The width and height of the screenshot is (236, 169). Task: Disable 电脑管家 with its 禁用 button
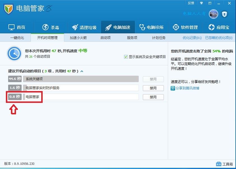[153, 97]
